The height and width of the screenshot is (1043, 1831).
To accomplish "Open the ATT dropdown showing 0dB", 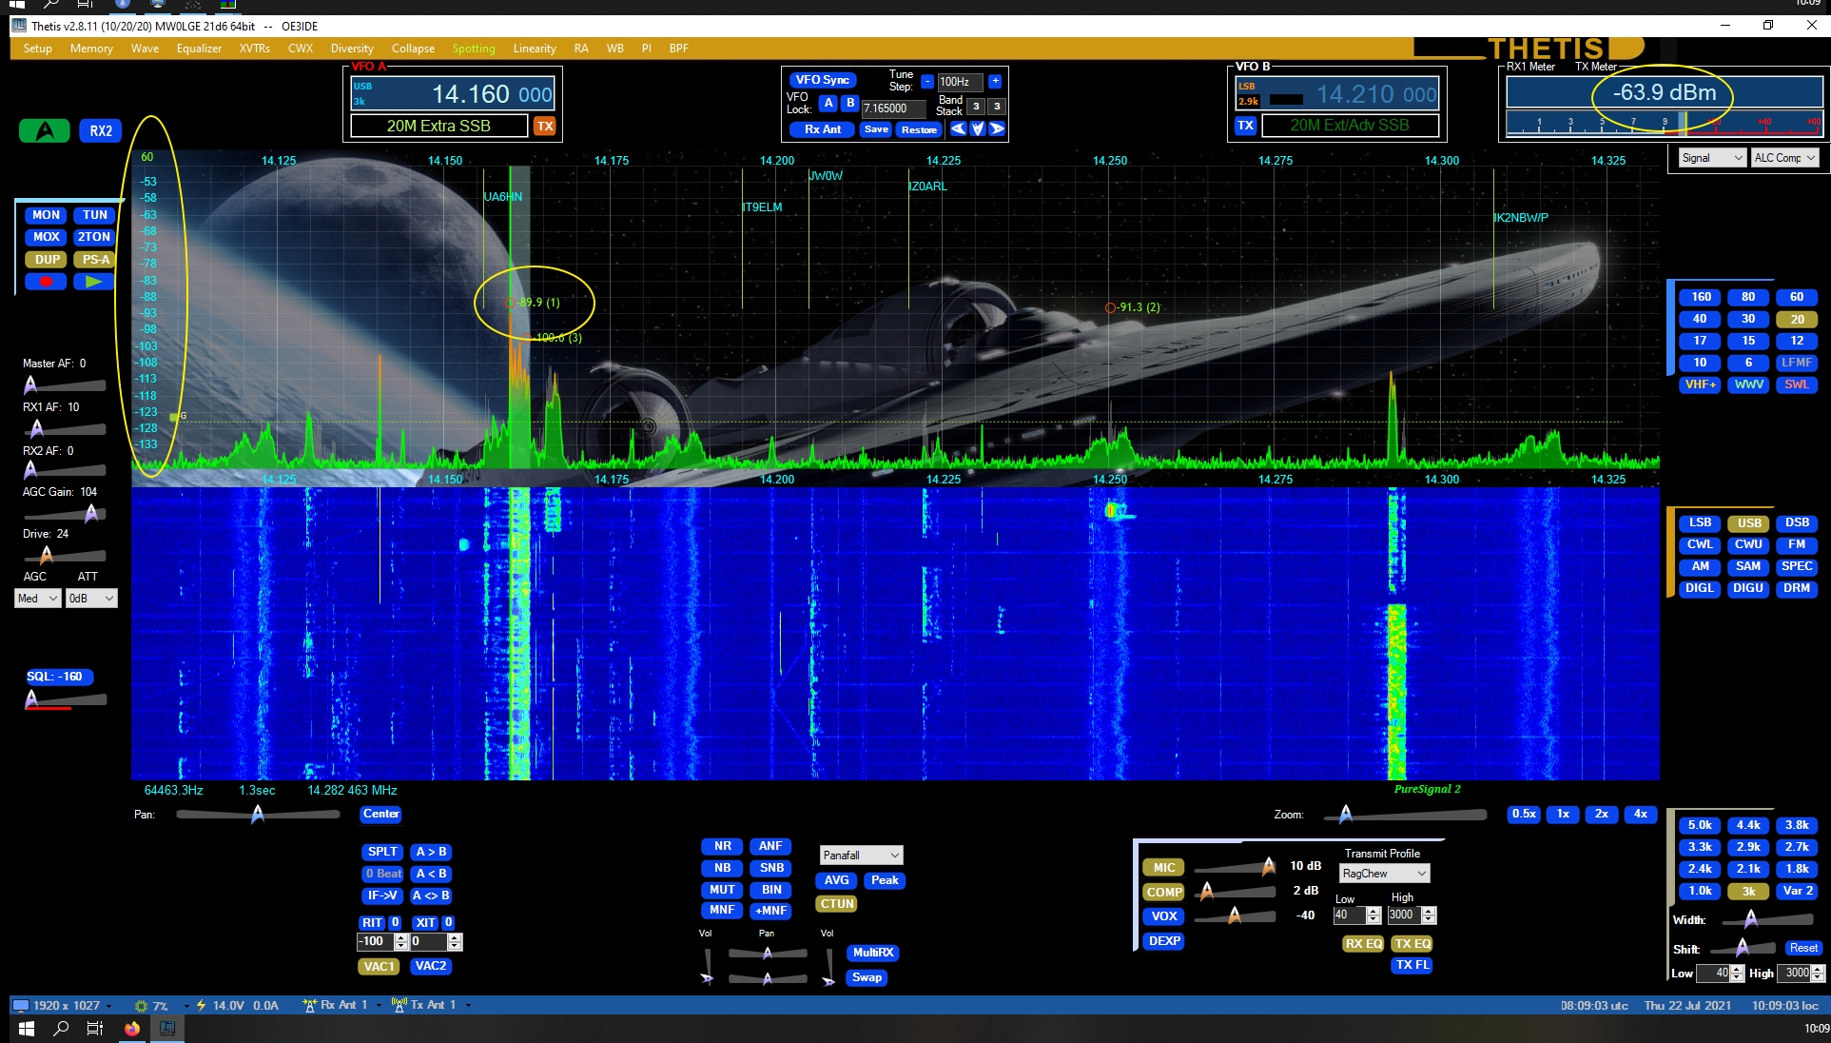I will pyautogui.click(x=91, y=599).
